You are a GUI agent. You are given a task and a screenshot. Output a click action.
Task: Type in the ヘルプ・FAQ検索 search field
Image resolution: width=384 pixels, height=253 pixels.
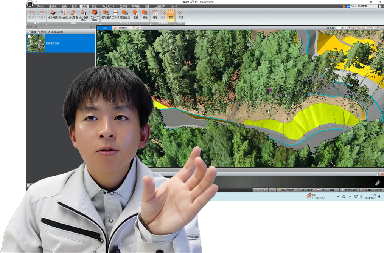click(364, 6)
